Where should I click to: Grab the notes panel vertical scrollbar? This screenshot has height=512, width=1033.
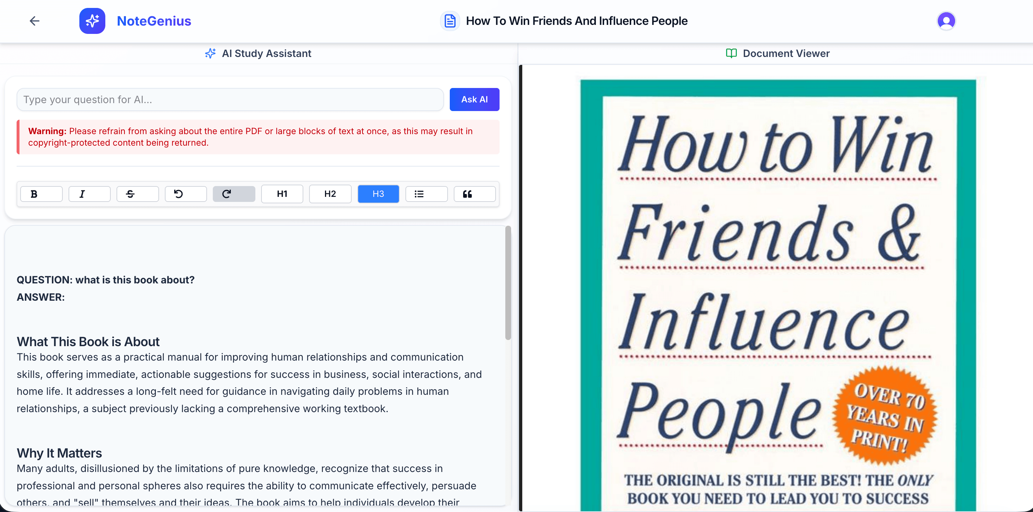click(508, 283)
